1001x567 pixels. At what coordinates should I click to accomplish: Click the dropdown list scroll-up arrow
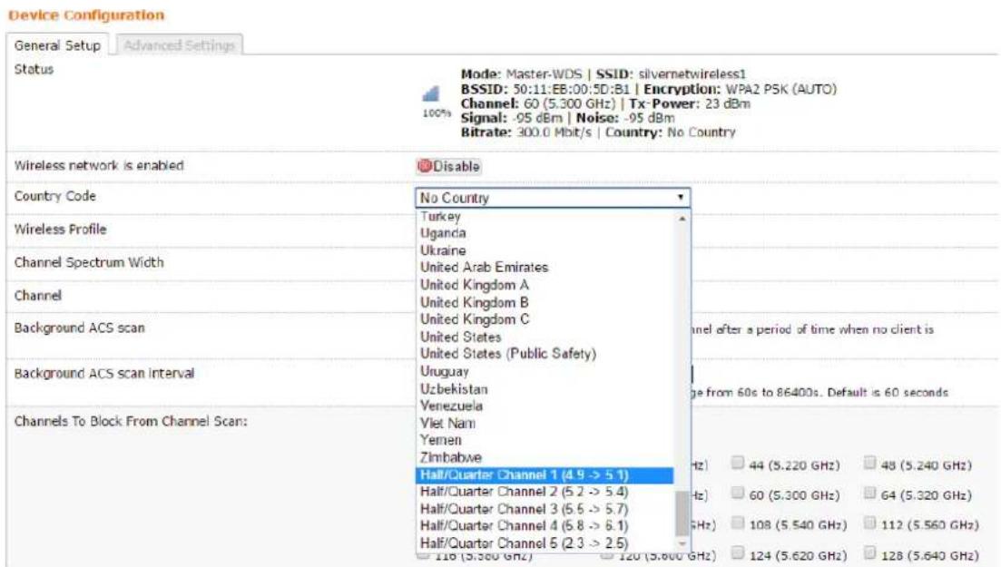682,218
